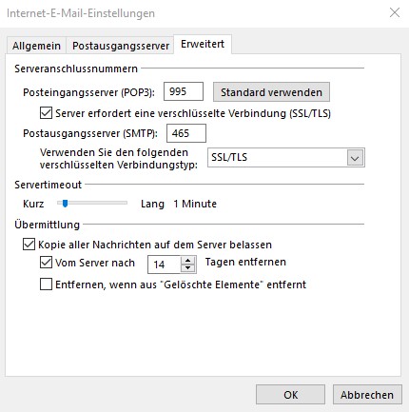
Task: Click the POP3 port field showing 995
Action: click(x=184, y=91)
